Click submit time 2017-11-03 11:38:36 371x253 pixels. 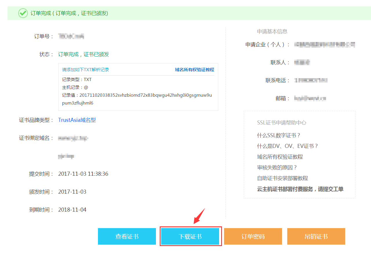pos(83,174)
